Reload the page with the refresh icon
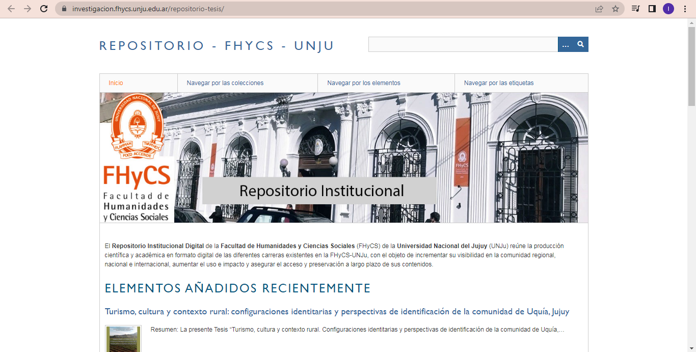This screenshot has width=696, height=352. [44, 9]
